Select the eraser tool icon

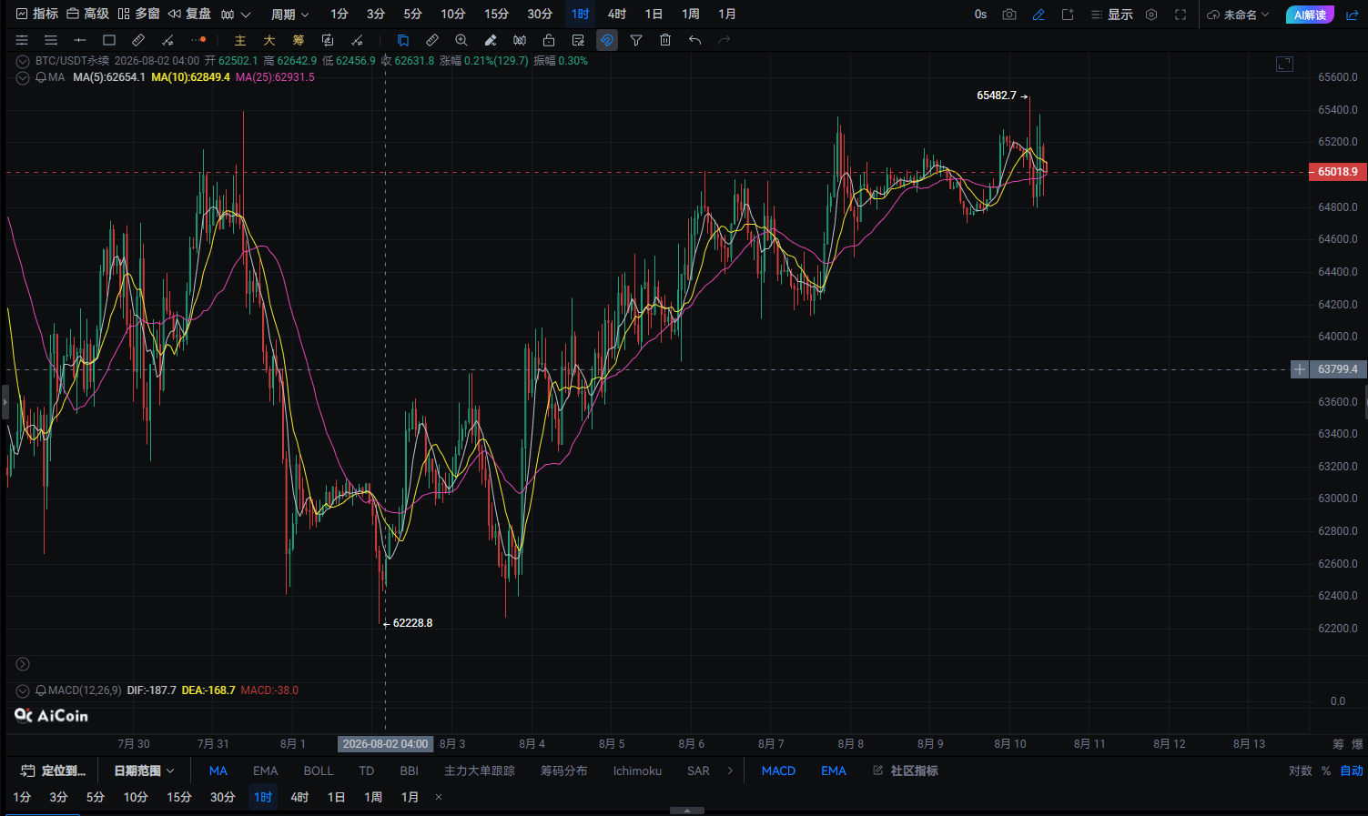pos(491,40)
